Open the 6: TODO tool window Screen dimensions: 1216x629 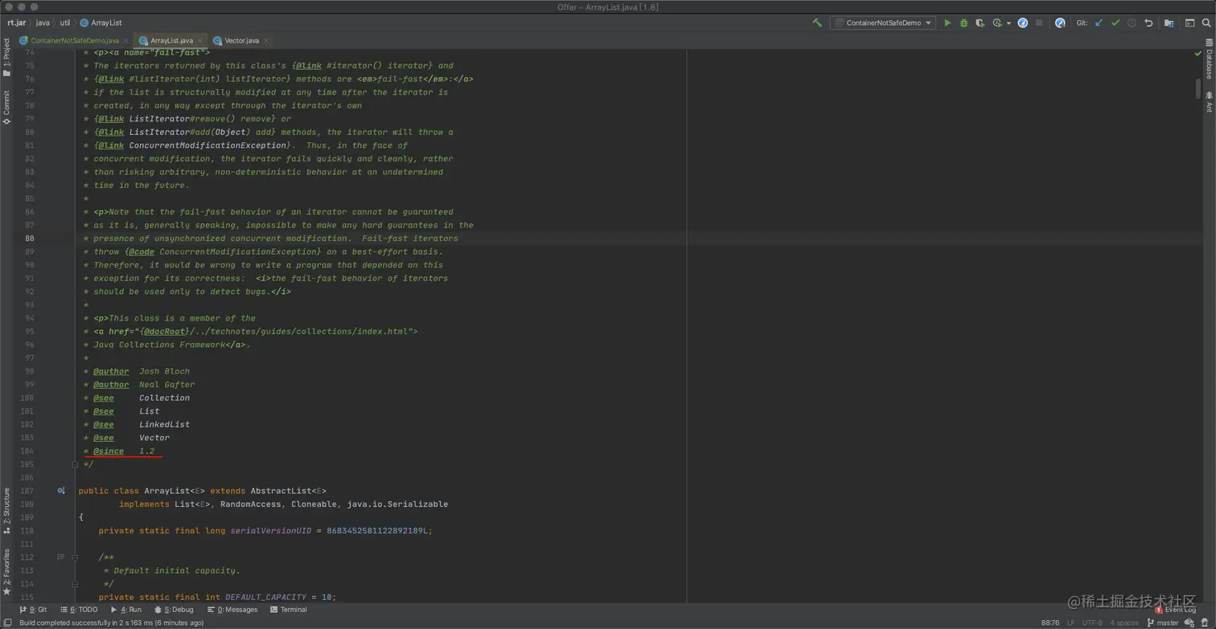78,610
